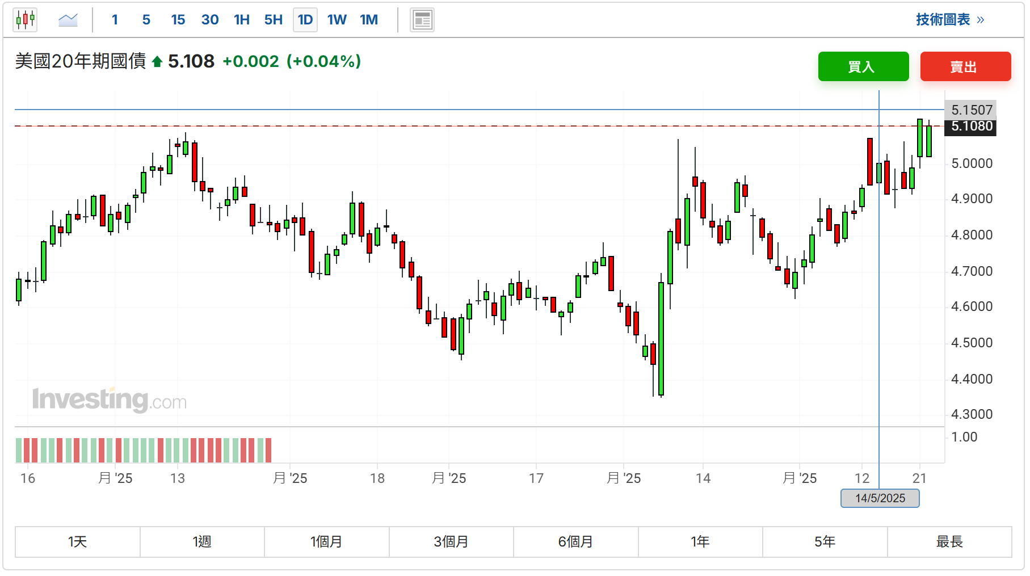Select the 1H interval
This screenshot has width=1030, height=576.
pyautogui.click(x=242, y=20)
